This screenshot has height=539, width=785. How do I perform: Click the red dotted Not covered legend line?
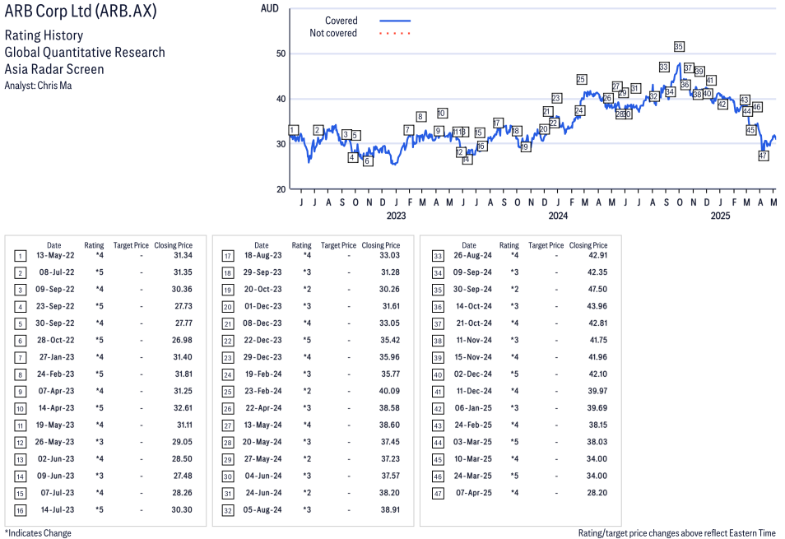(395, 34)
